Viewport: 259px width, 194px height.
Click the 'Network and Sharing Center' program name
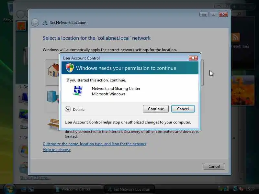click(116, 89)
